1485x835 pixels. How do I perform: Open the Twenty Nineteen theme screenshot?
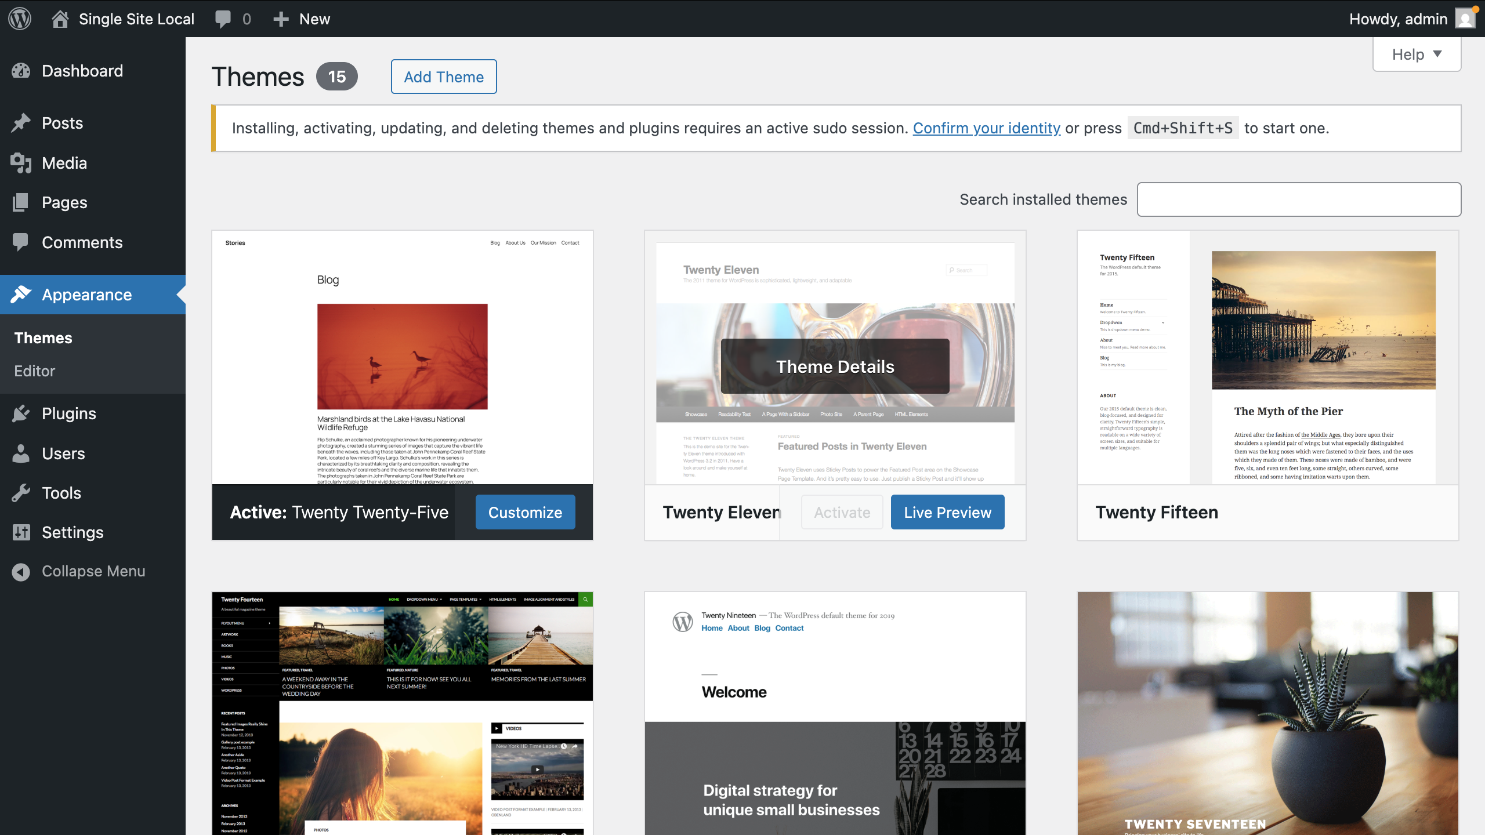835,713
